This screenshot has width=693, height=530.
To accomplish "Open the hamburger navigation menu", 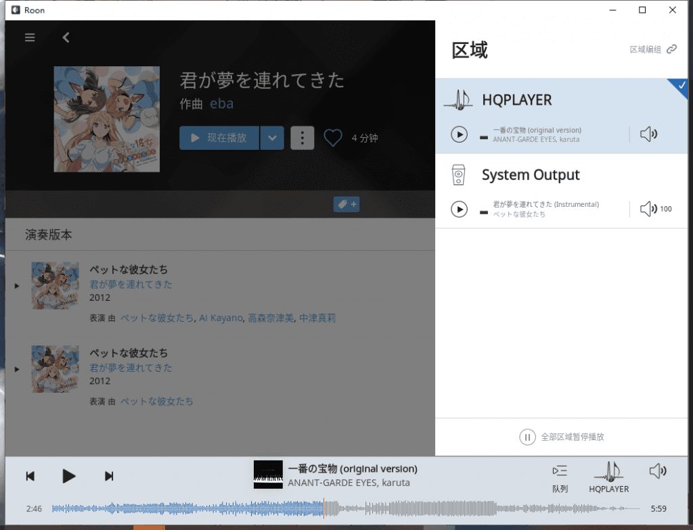I will tap(30, 38).
